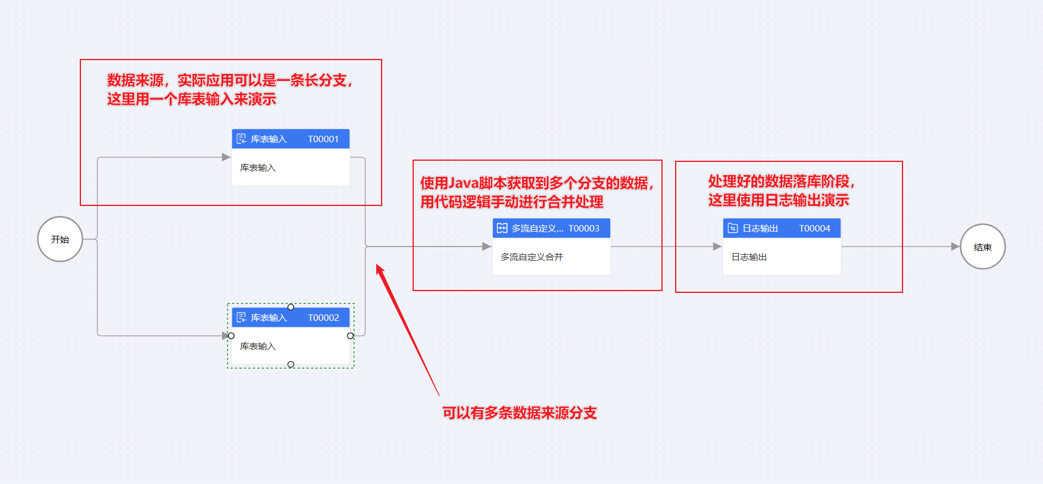Click the 开始 start node circle
Screen dimensions: 1043x484
point(60,239)
